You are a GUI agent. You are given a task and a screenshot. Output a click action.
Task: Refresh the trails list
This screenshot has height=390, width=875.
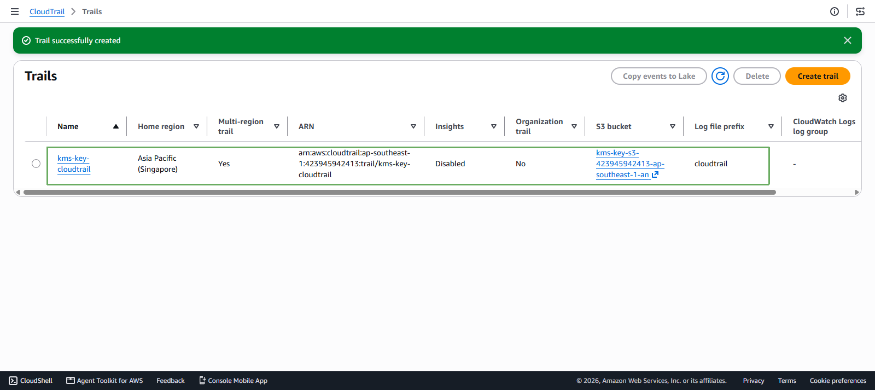point(720,76)
